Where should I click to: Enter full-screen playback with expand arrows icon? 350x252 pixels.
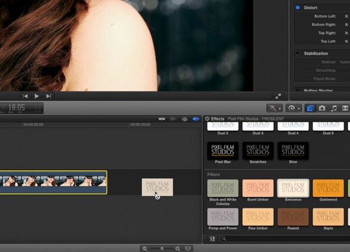pos(278,96)
